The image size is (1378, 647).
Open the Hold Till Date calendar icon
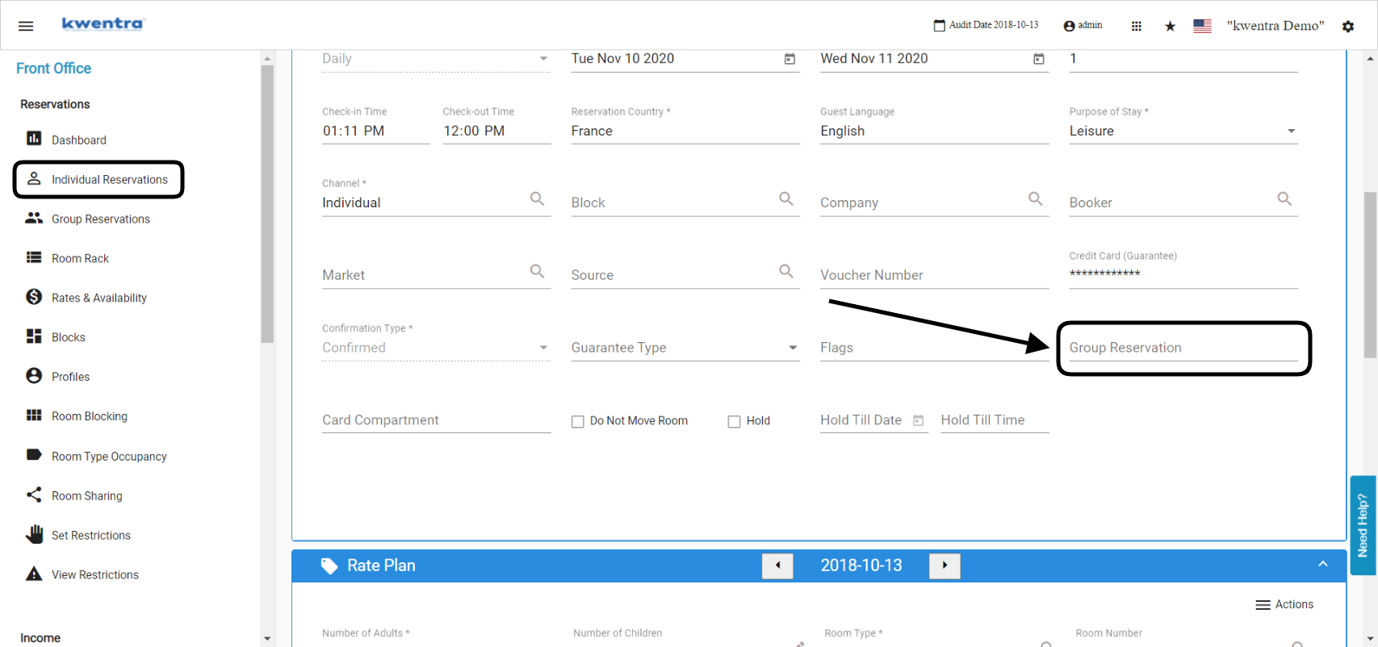pyautogui.click(x=918, y=420)
